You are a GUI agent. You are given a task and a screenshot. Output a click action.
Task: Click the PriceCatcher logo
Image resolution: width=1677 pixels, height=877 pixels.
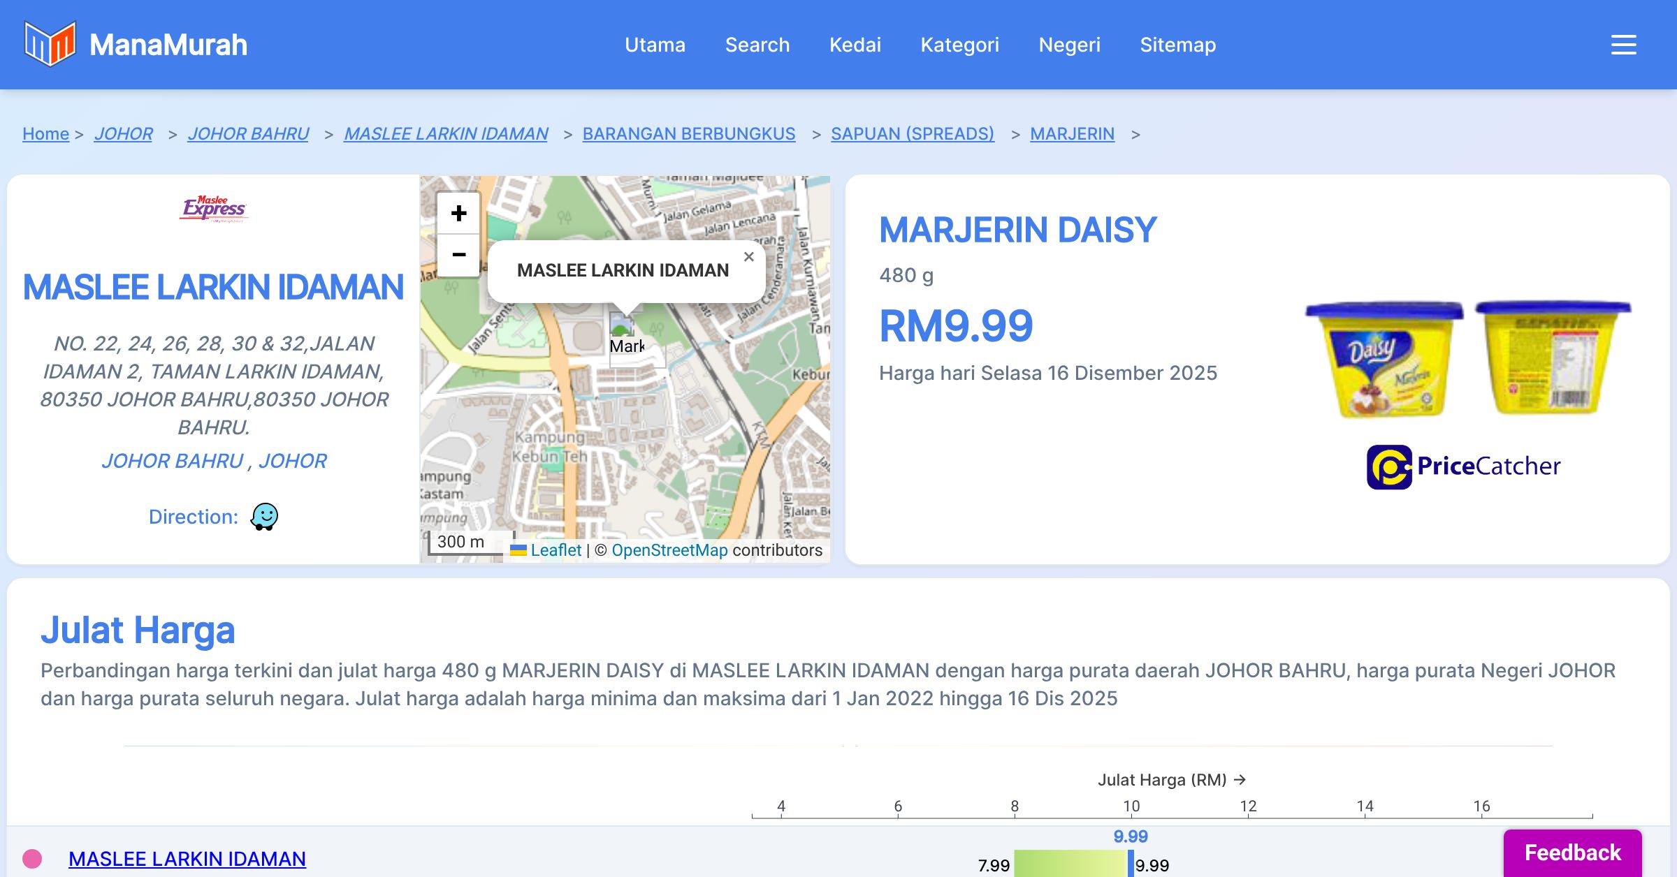[x=1463, y=466]
